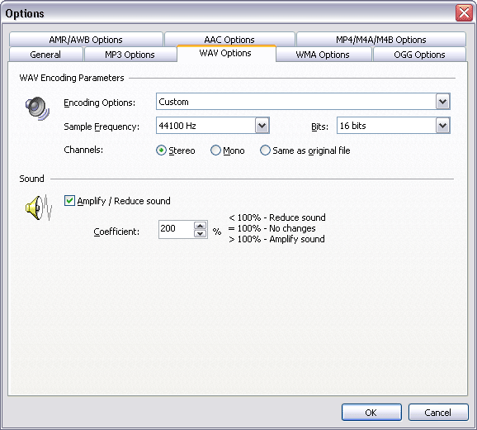This screenshot has height=430, width=477.
Task: Click into the Coefficient value field
Action: coord(176,229)
